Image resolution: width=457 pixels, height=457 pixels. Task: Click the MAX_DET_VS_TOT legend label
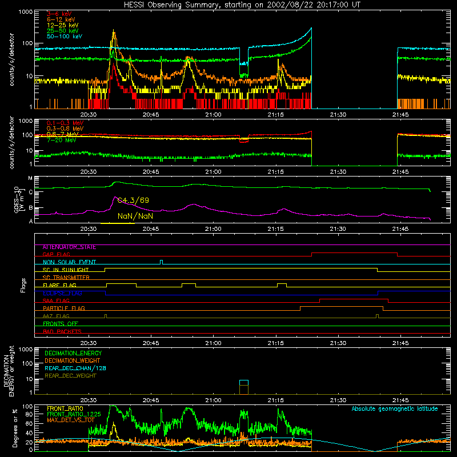[71, 420]
